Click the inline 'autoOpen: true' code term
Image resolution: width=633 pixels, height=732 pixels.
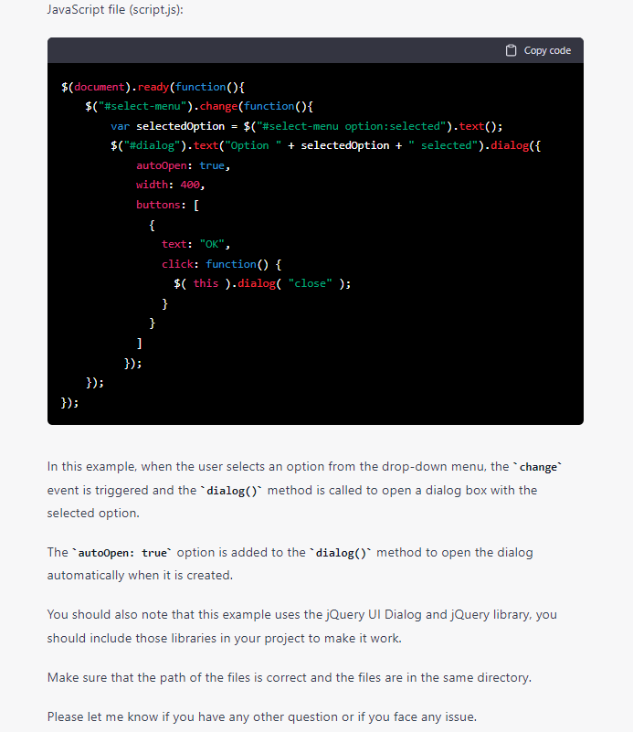click(x=122, y=553)
